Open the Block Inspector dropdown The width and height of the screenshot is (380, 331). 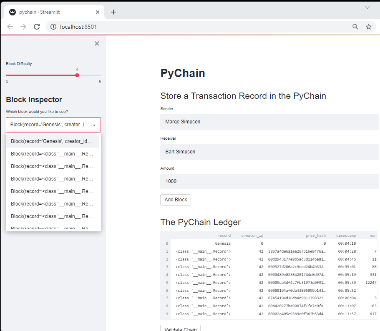[53, 125]
